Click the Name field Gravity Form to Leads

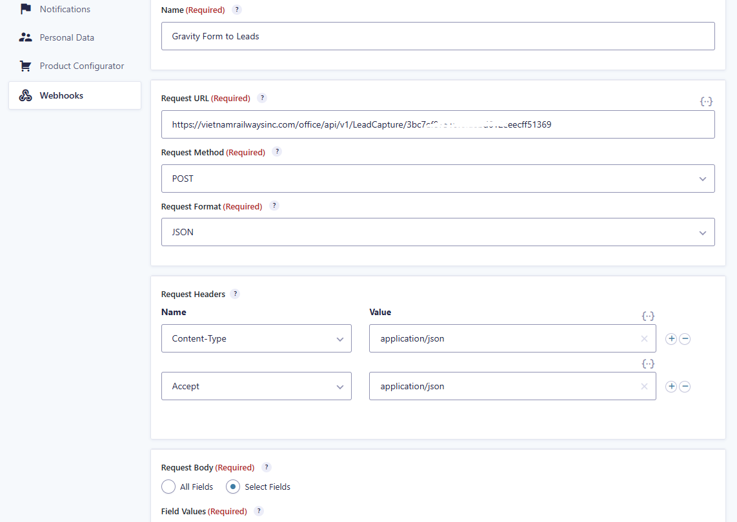coord(438,36)
